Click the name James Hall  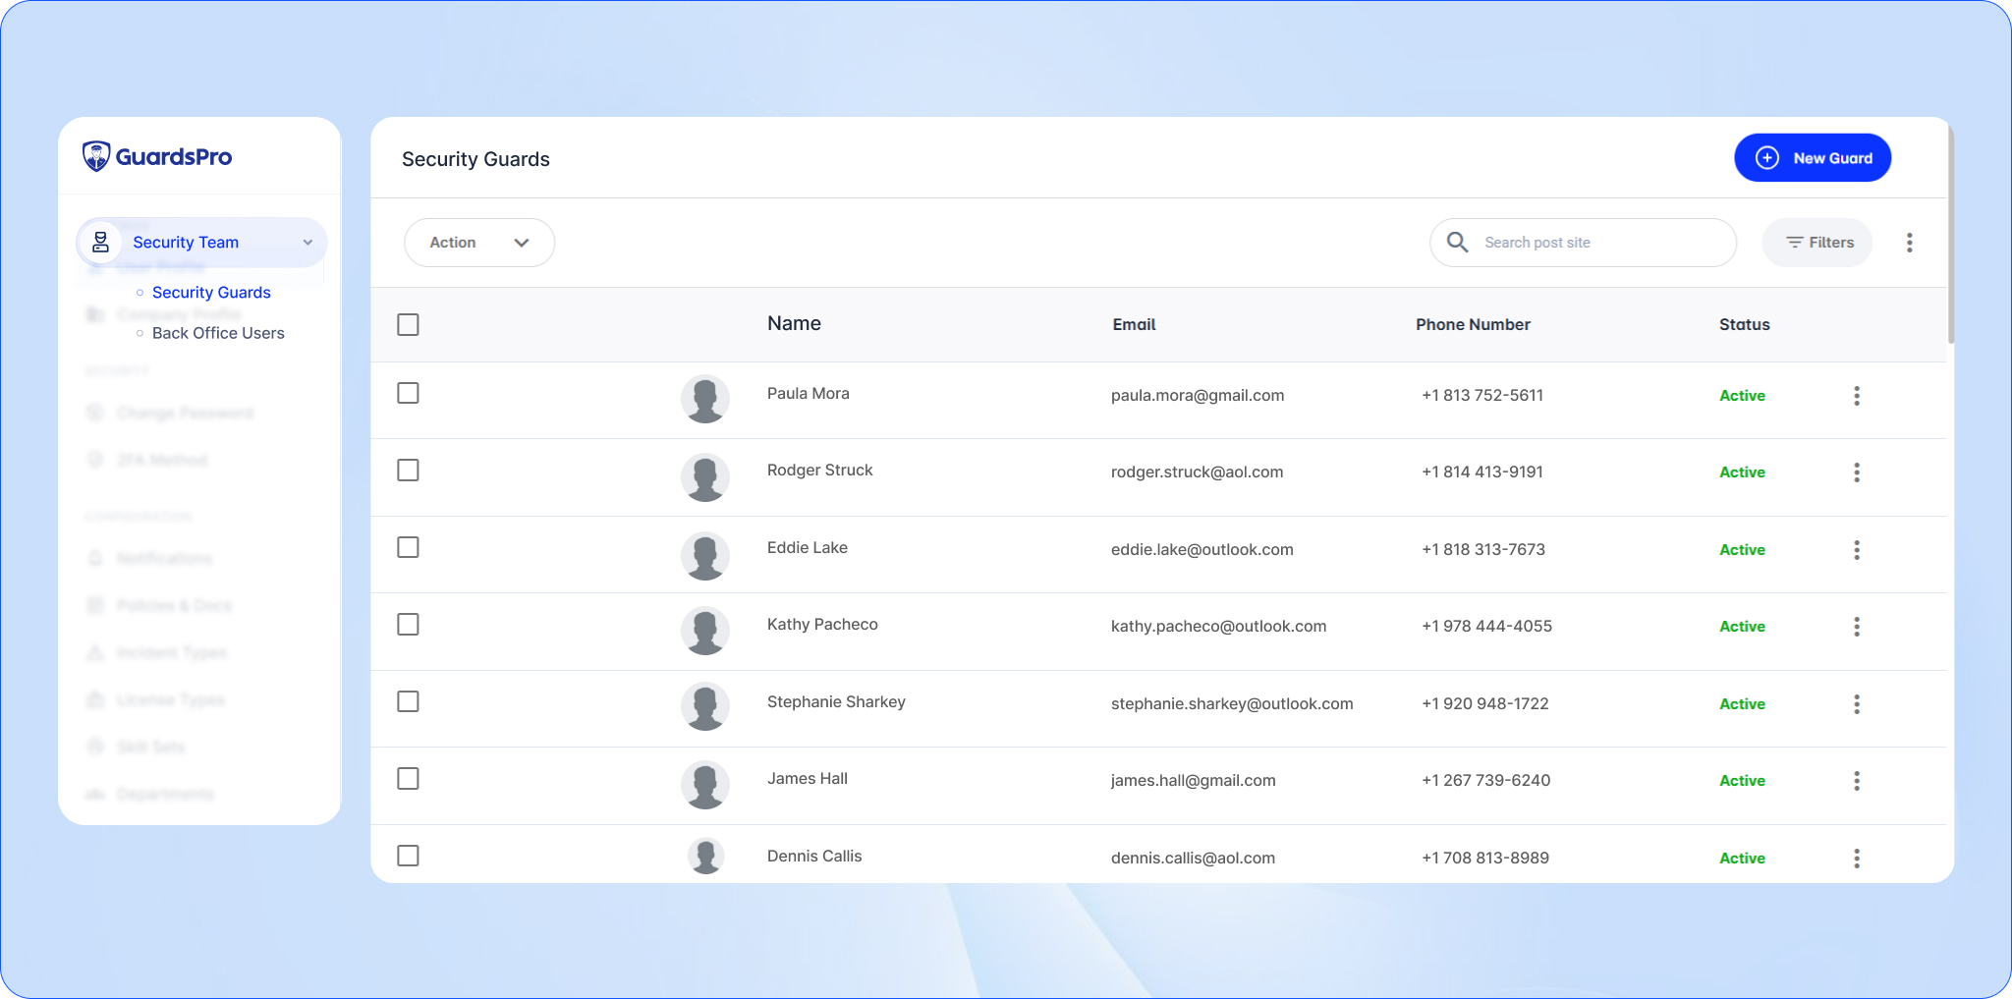pos(807,778)
